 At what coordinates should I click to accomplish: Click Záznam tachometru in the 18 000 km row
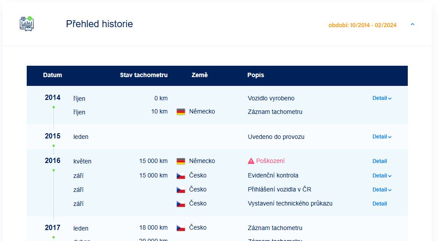(275, 228)
